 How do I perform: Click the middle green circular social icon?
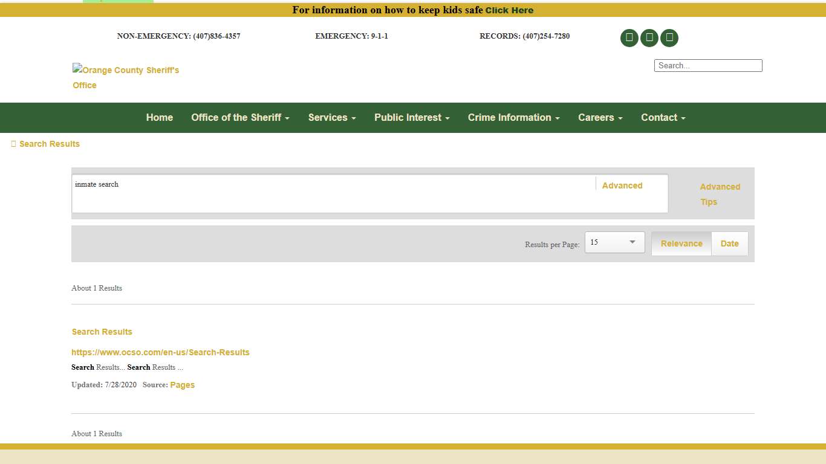point(649,38)
